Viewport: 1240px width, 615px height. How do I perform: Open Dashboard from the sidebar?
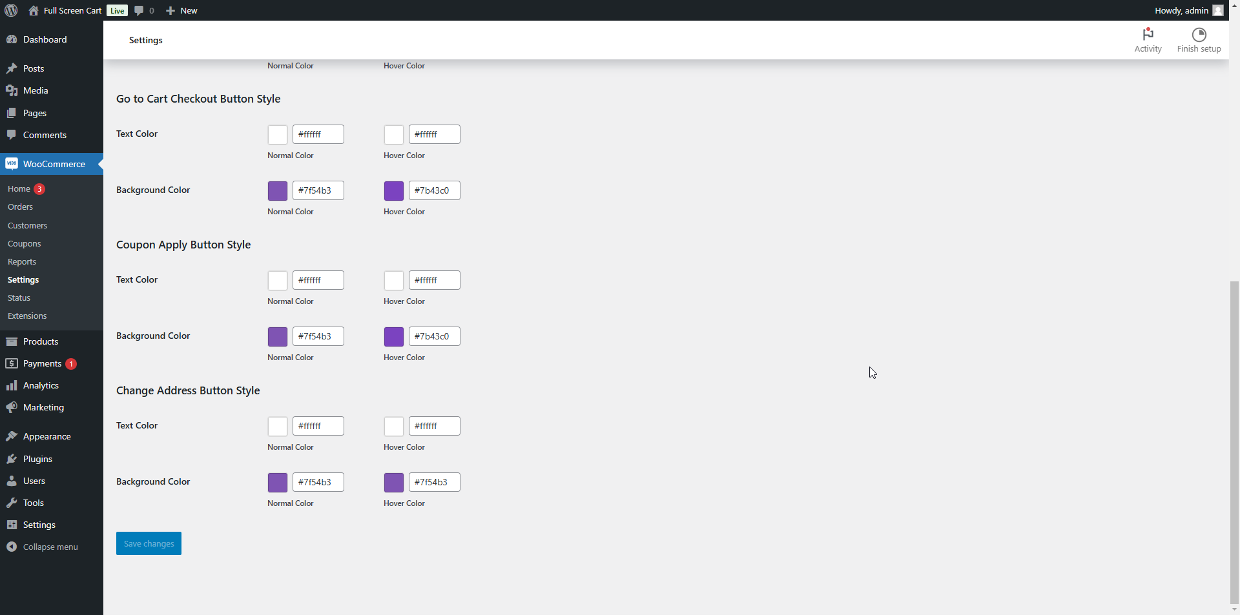point(45,39)
